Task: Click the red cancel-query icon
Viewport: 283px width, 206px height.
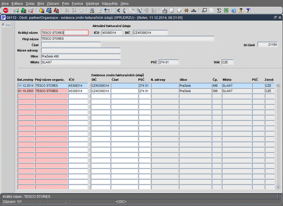Action: [x=56, y=11]
